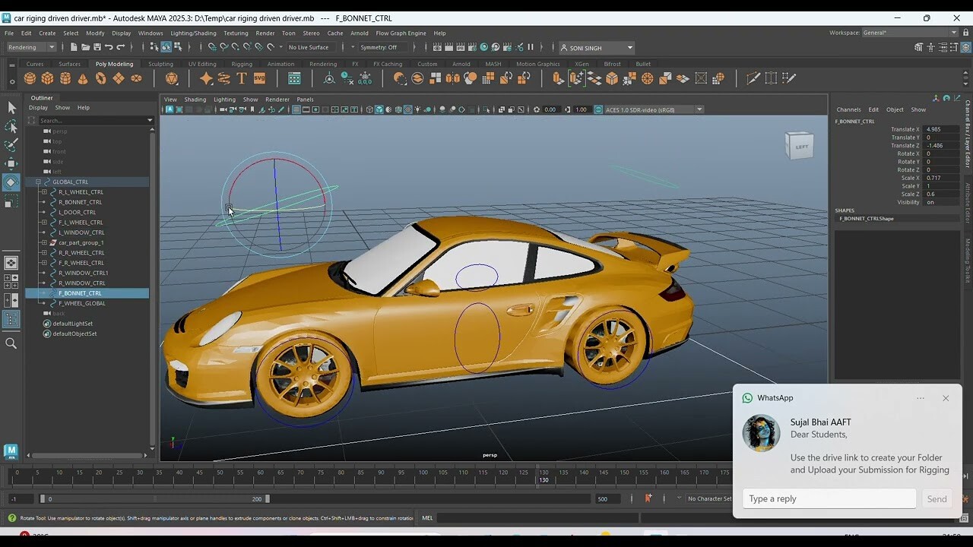The width and height of the screenshot is (973, 547).
Task: Open the Windows menu
Action: pyautogui.click(x=151, y=33)
